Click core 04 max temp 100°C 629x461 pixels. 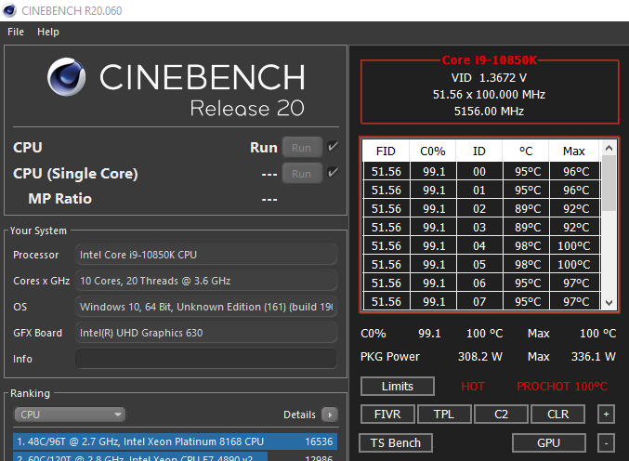point(574,246)
